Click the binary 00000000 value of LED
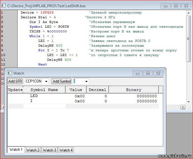193x159 pixels. coord(147,96)
